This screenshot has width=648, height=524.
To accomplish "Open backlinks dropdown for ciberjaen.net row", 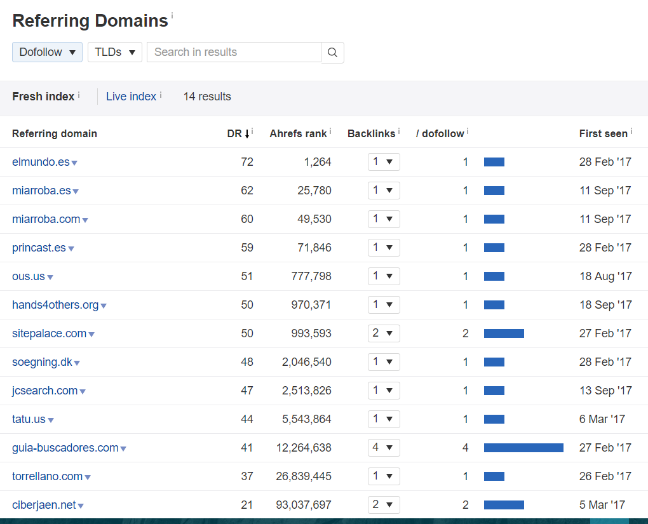I will point(384,504).
